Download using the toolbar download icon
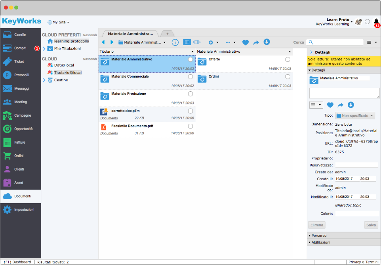The height and width of the screenshot is (265, 381). point(267,42)
